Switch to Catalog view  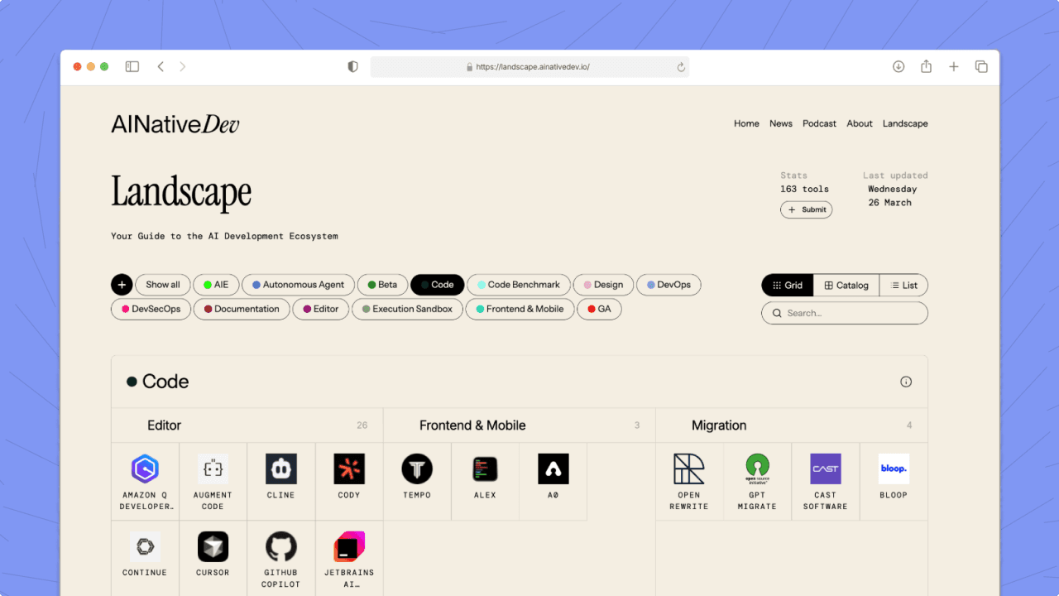(846, 286)
